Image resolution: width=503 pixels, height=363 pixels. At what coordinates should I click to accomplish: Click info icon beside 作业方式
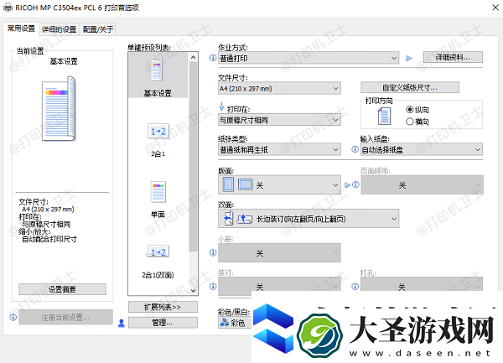coord(213,58)
